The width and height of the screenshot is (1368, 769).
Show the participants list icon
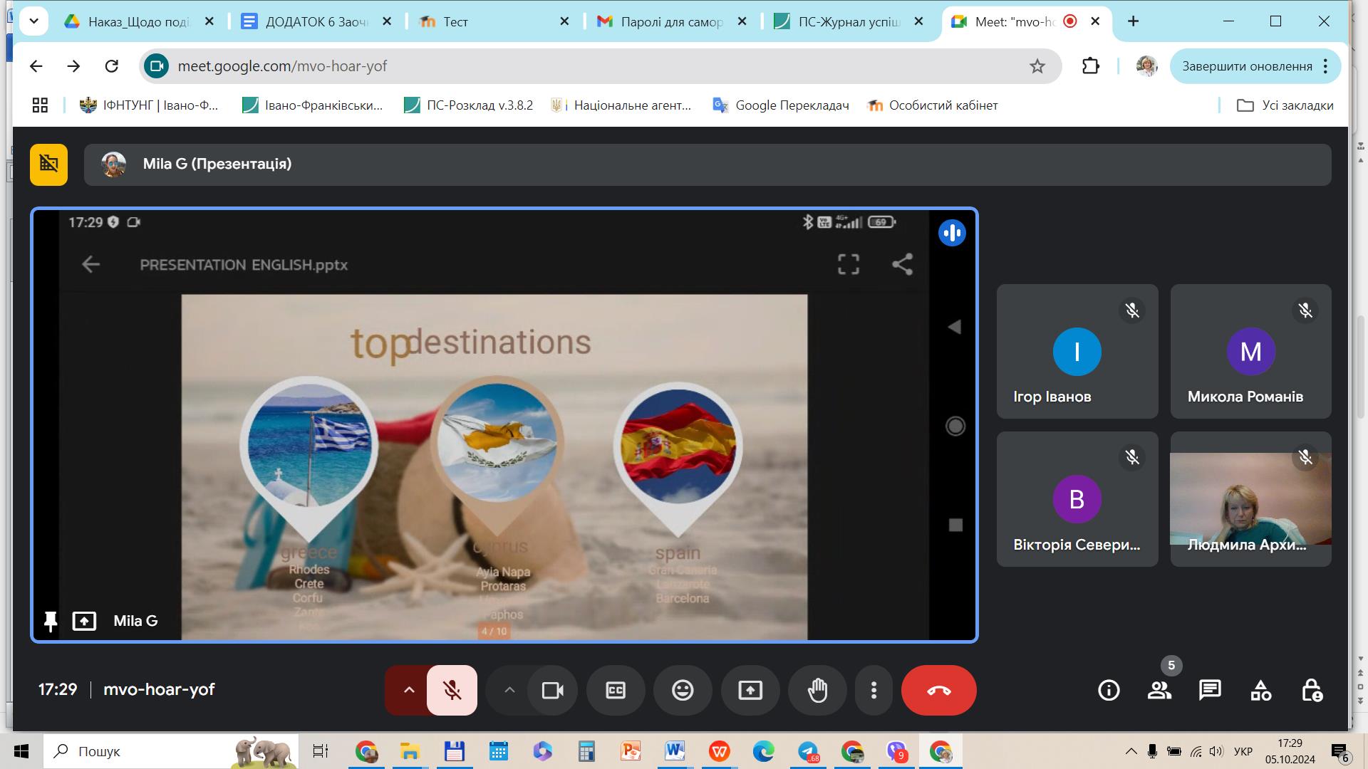point(1159,690)
